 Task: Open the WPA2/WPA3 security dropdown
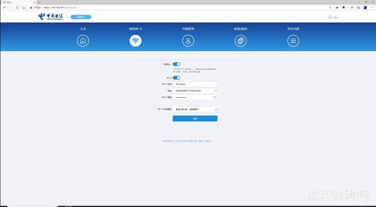(195, 91)
